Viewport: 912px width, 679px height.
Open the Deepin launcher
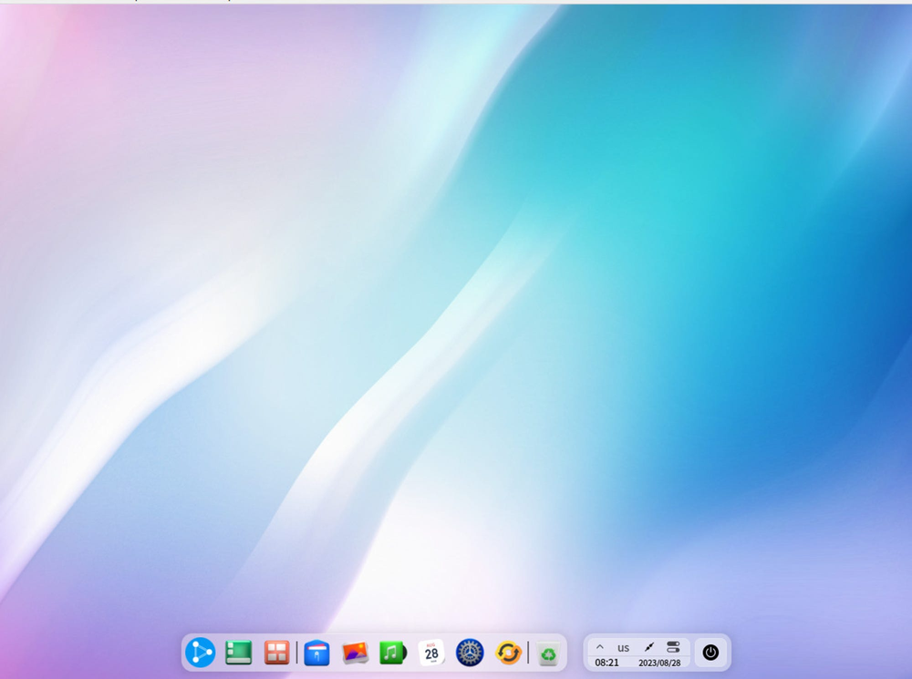tap(200, 653)
